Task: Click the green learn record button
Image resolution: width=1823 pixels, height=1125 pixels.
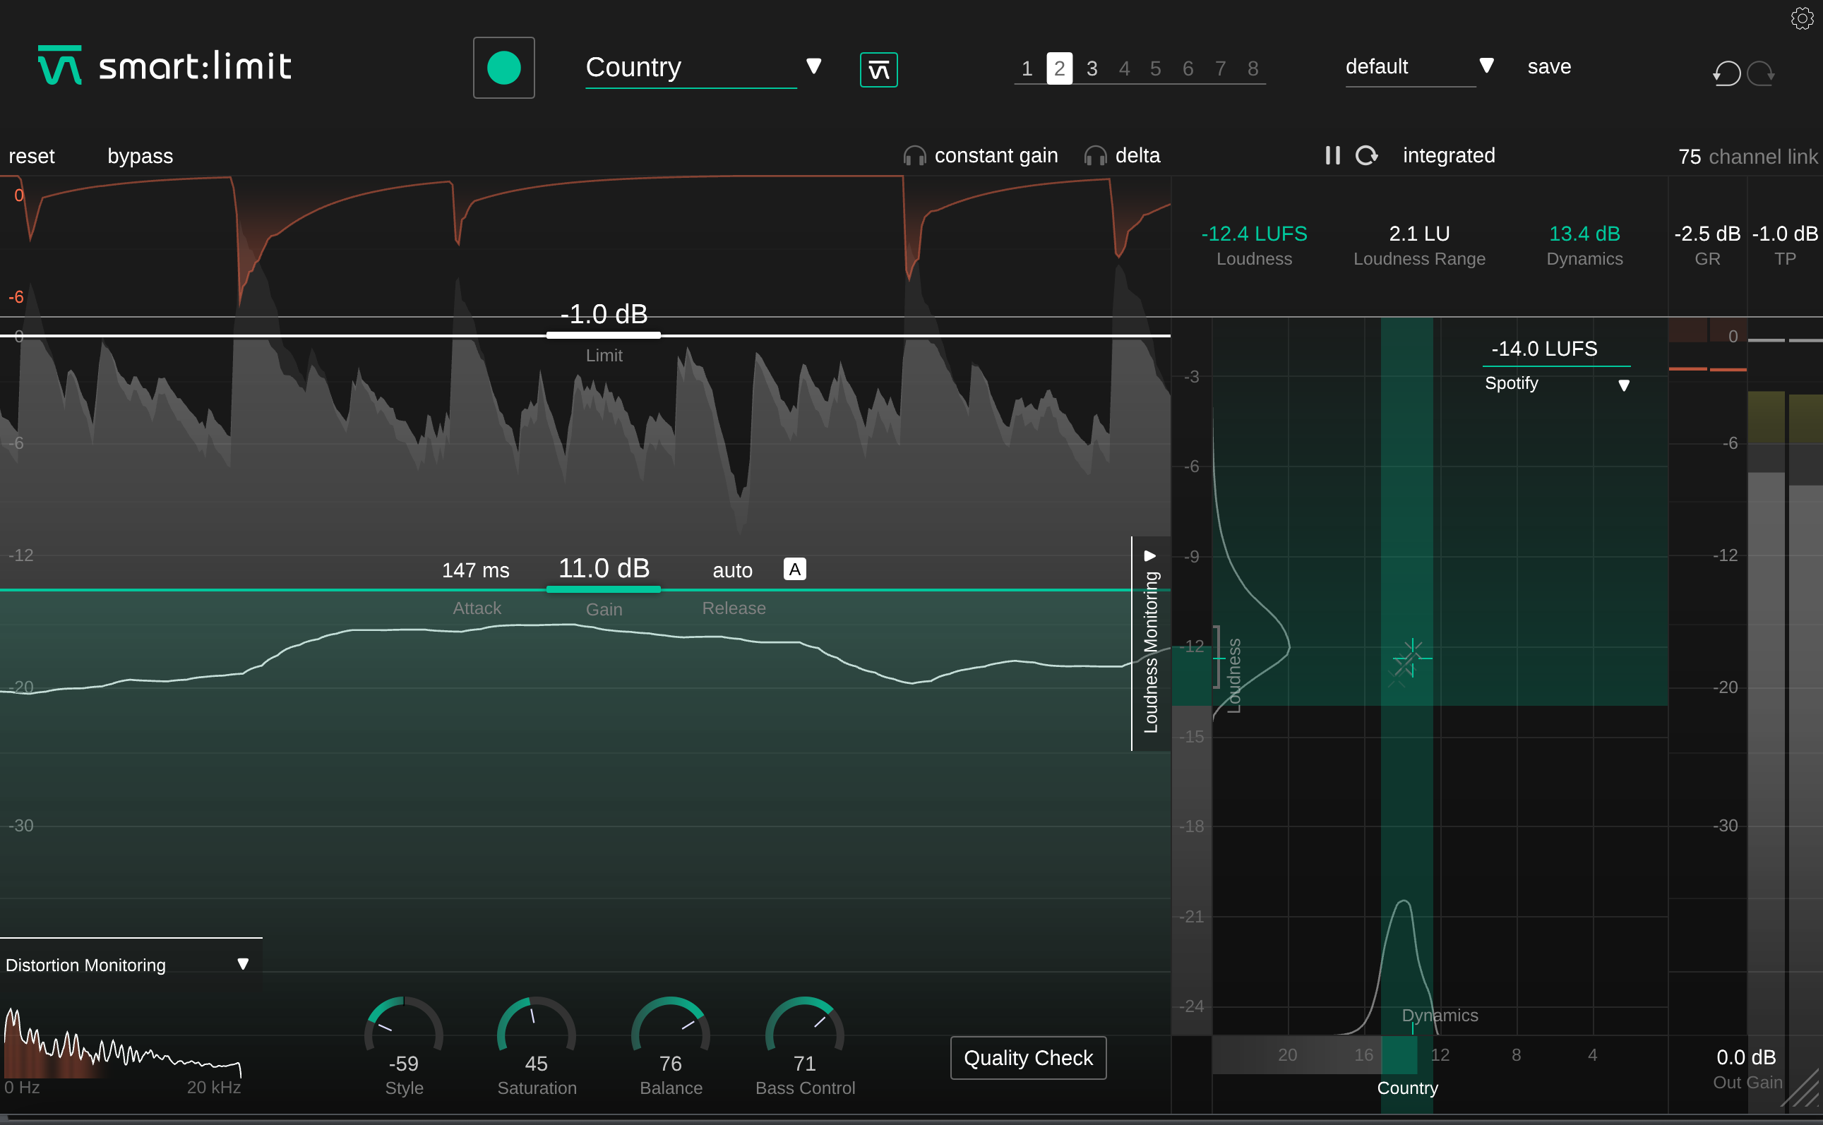Action: coord(504,68)
